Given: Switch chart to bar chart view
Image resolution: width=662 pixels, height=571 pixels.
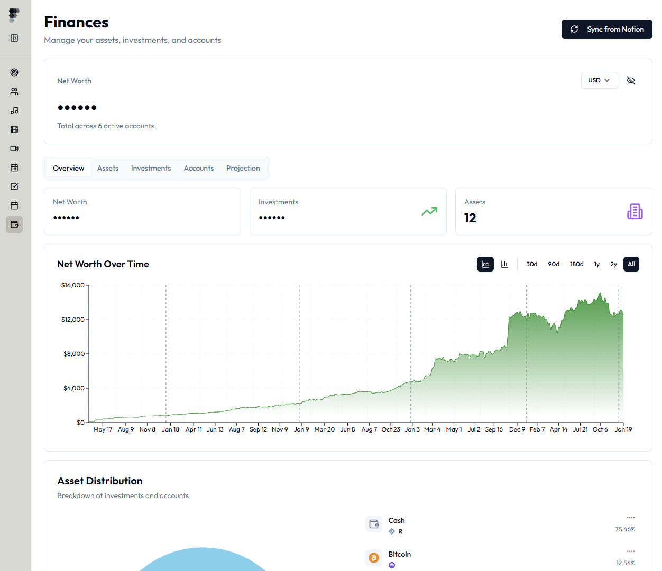Looking at the screenshot, I should (x=504, y=264).
